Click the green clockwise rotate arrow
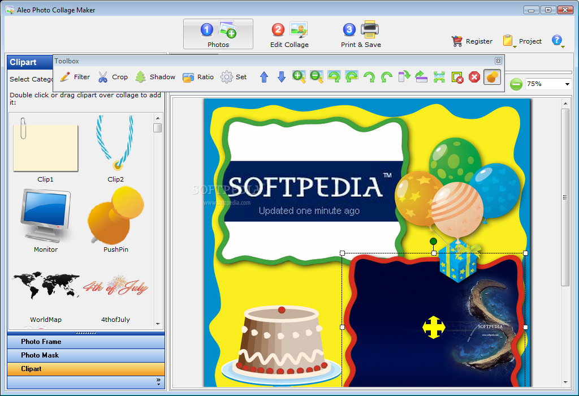This screenshot has width=579, height=396. tap(369, 77)
